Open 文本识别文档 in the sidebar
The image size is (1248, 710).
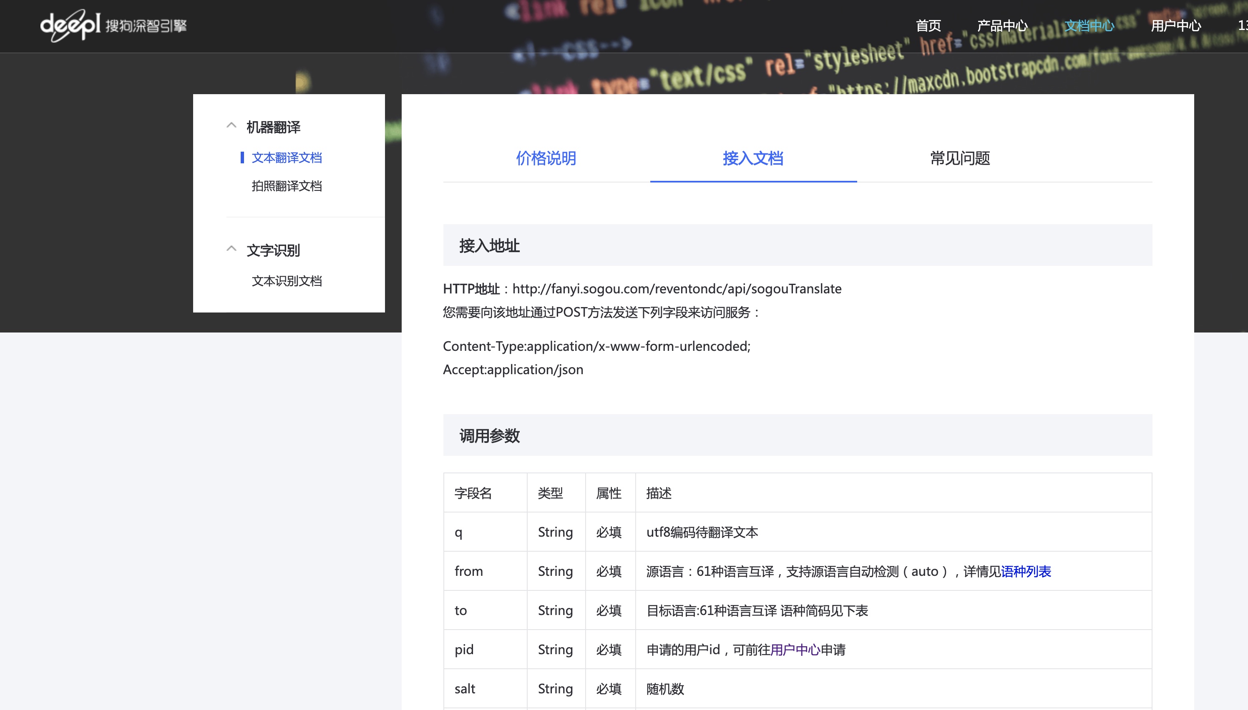[x=287, y=281]
